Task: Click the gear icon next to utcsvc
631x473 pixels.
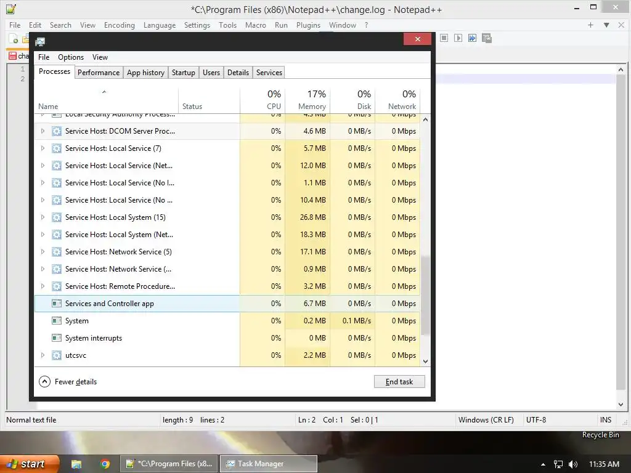Action: [57, 355]
